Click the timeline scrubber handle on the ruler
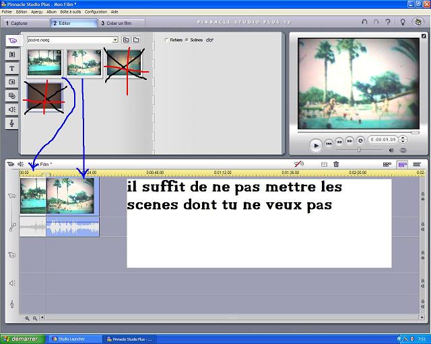This screenshot has height=344, width=431. coord(46,175)
